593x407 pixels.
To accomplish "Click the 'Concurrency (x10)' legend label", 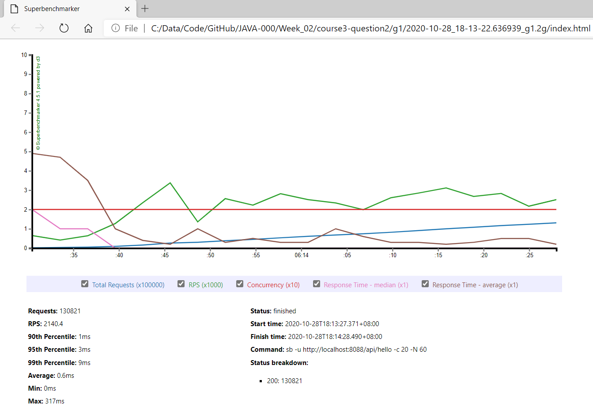I will click(x=273, y=285).
